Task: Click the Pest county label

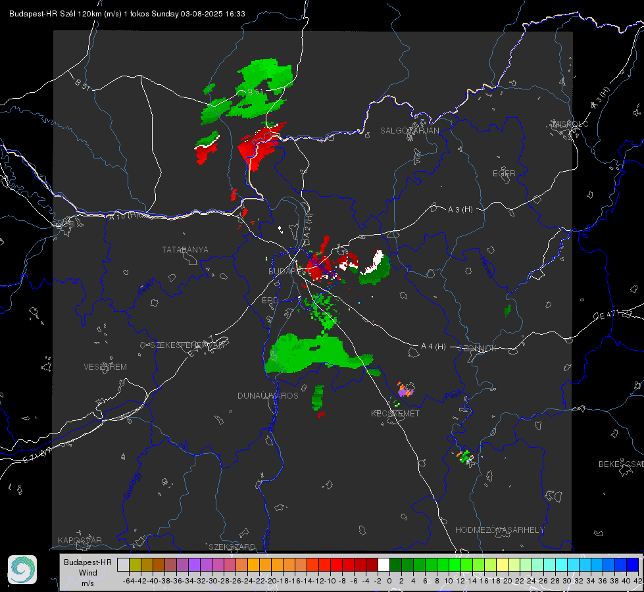Action: 453,395
